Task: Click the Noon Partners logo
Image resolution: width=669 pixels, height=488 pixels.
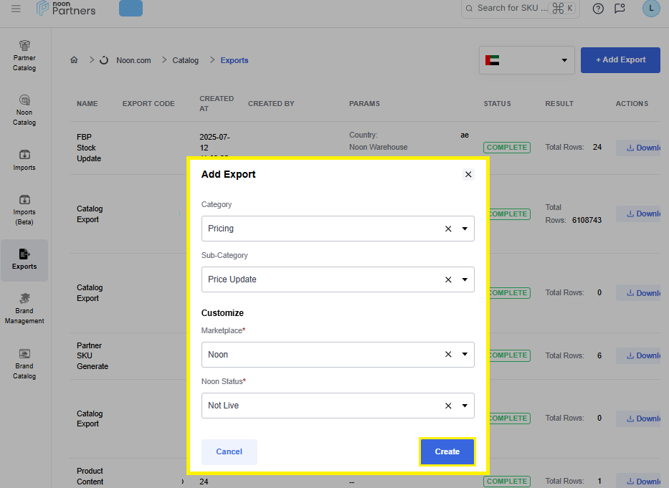Action: (66, 8)
